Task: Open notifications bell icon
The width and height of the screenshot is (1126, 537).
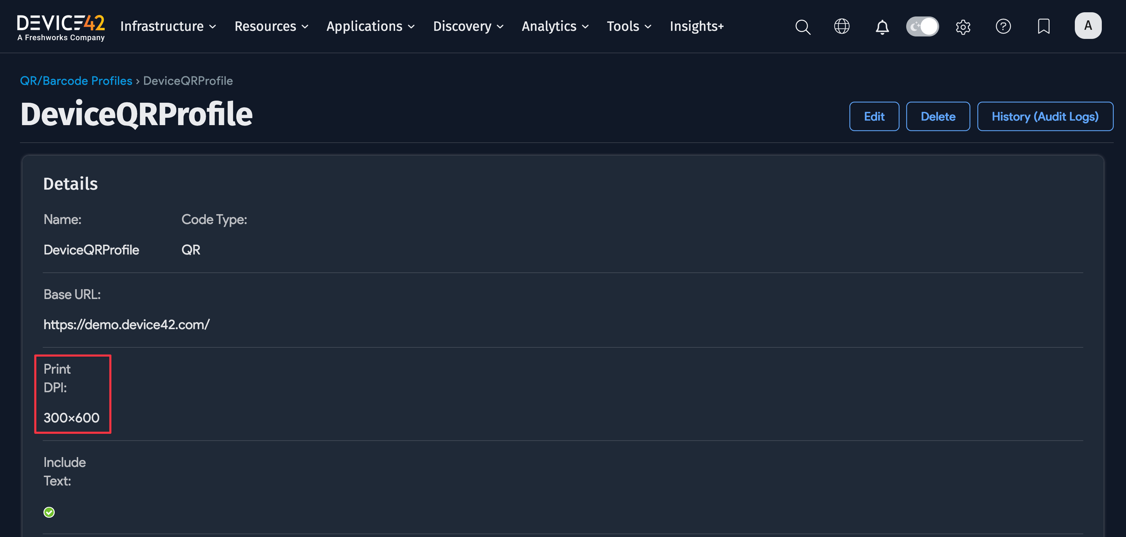Action: [x=882, y=27]
